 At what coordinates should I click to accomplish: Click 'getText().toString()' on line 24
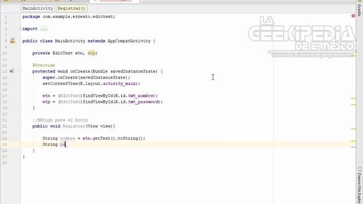click(117, 138)
